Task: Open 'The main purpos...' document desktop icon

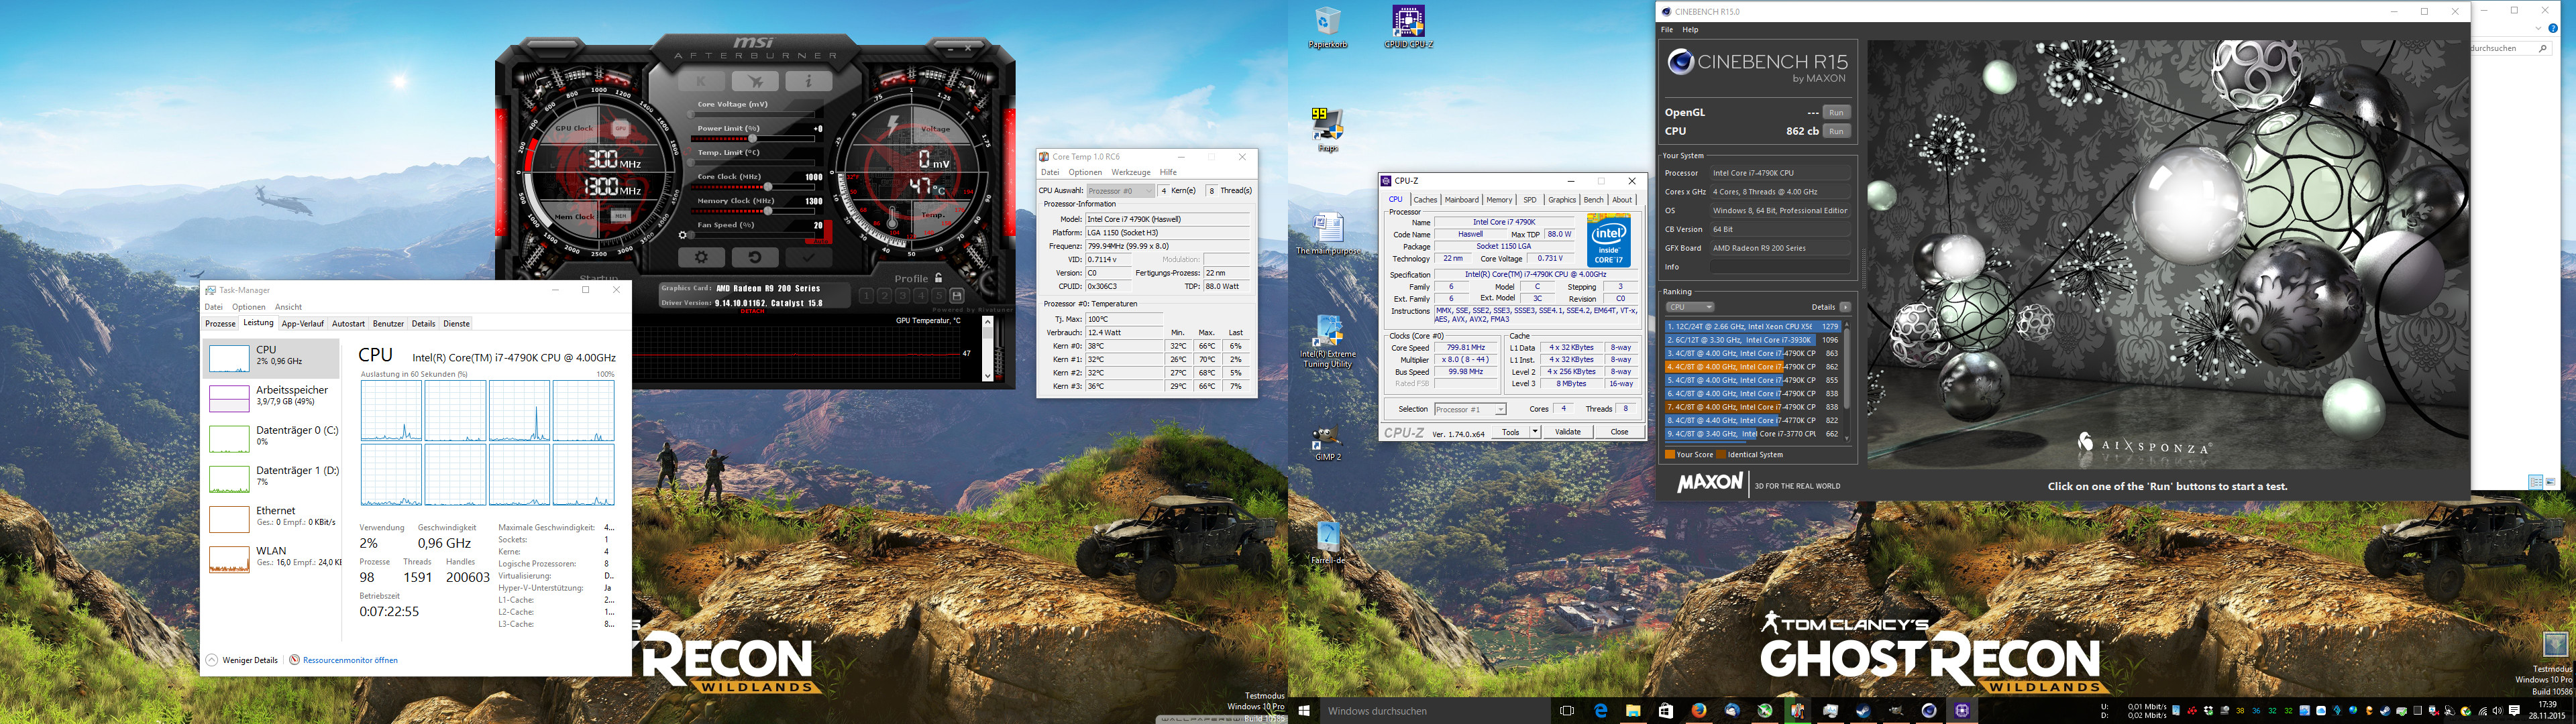Action: (x=1328, y=234)
